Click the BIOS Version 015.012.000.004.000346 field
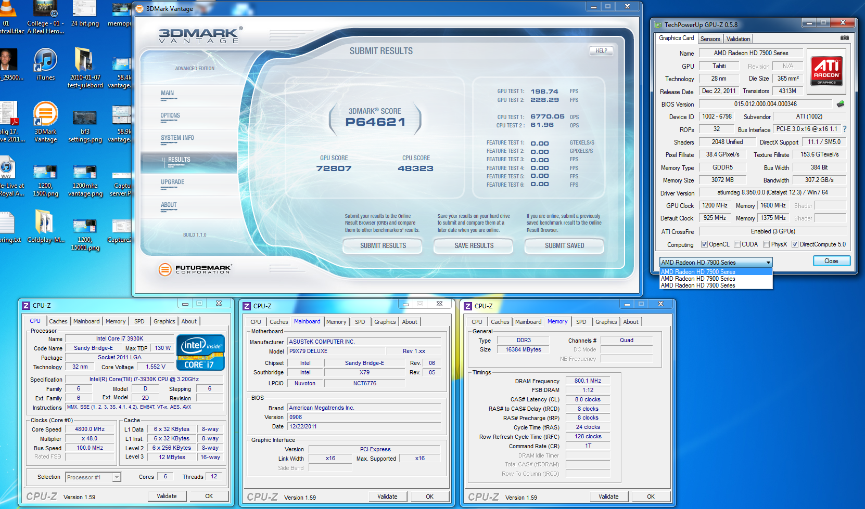 pyautogui.click(x=766, y=104)
